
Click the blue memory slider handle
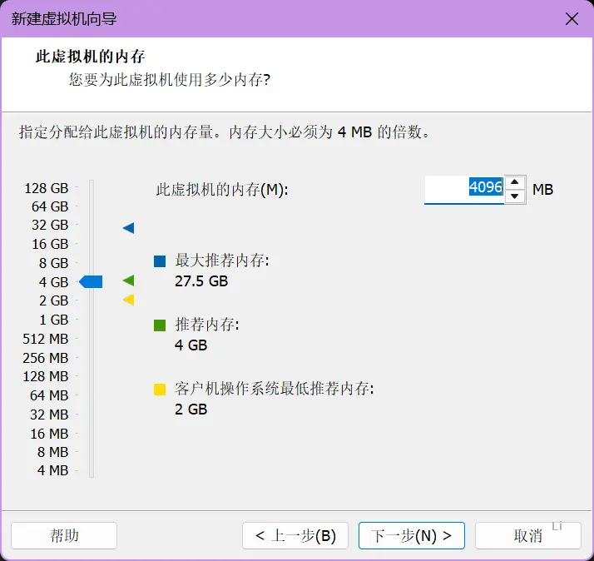point(91,281)
